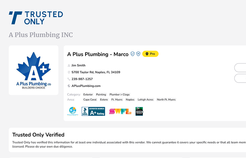Click the star shield badge
The height and width of the screenshot is (158, 246).
click(138, 54)
